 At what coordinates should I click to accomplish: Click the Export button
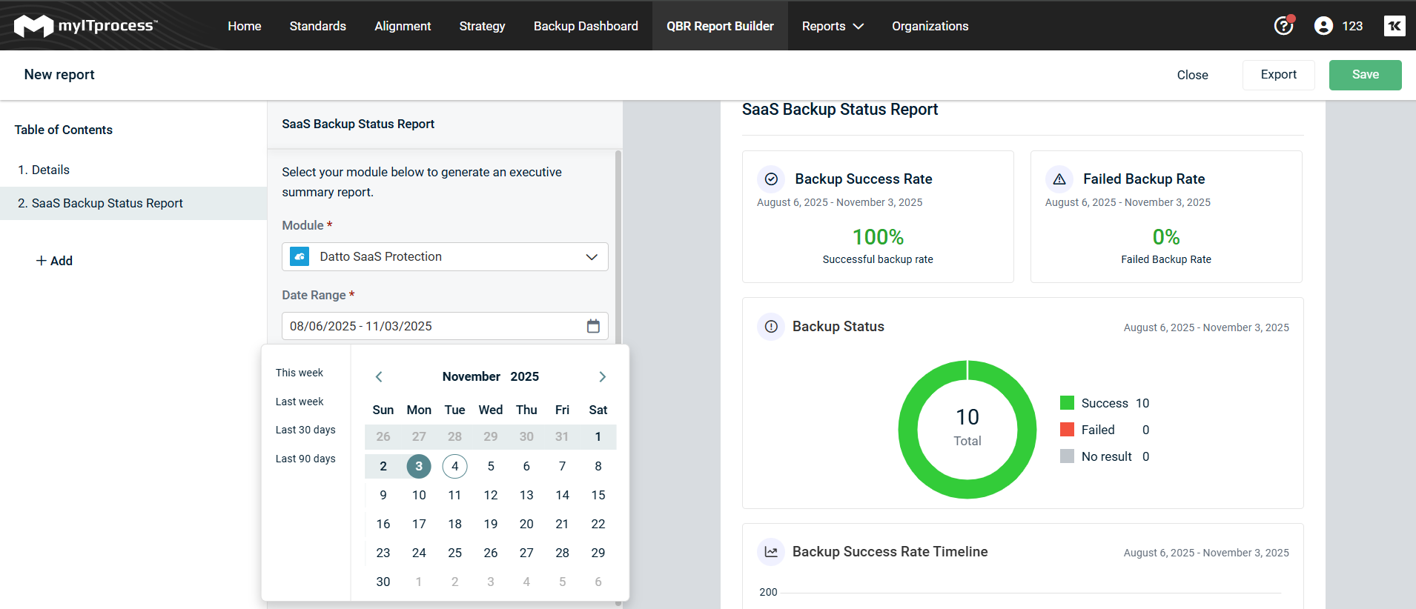pos(1278,75)
